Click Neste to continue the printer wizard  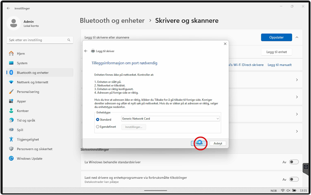199,143
